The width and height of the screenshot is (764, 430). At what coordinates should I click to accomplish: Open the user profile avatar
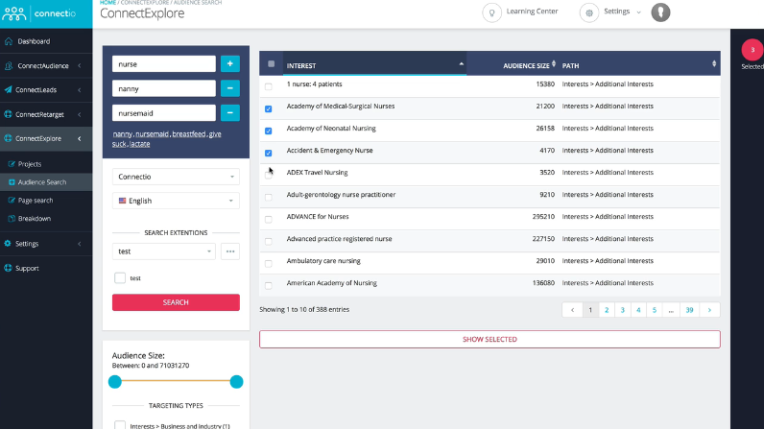pos(660,12)
